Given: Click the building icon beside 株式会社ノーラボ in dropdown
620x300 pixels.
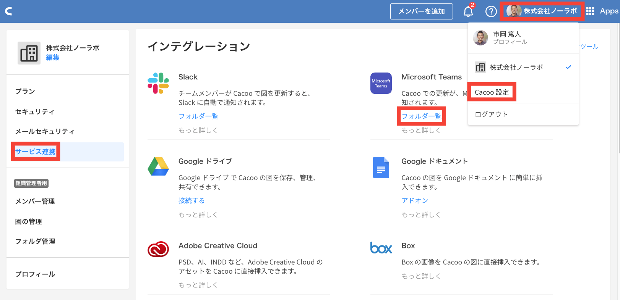Looking at the screenshot, I should tap(480, 68).
